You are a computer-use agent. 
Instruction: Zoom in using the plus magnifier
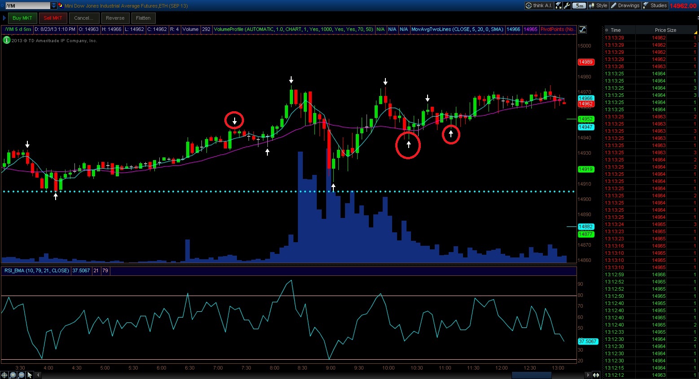tap(13, 375)
